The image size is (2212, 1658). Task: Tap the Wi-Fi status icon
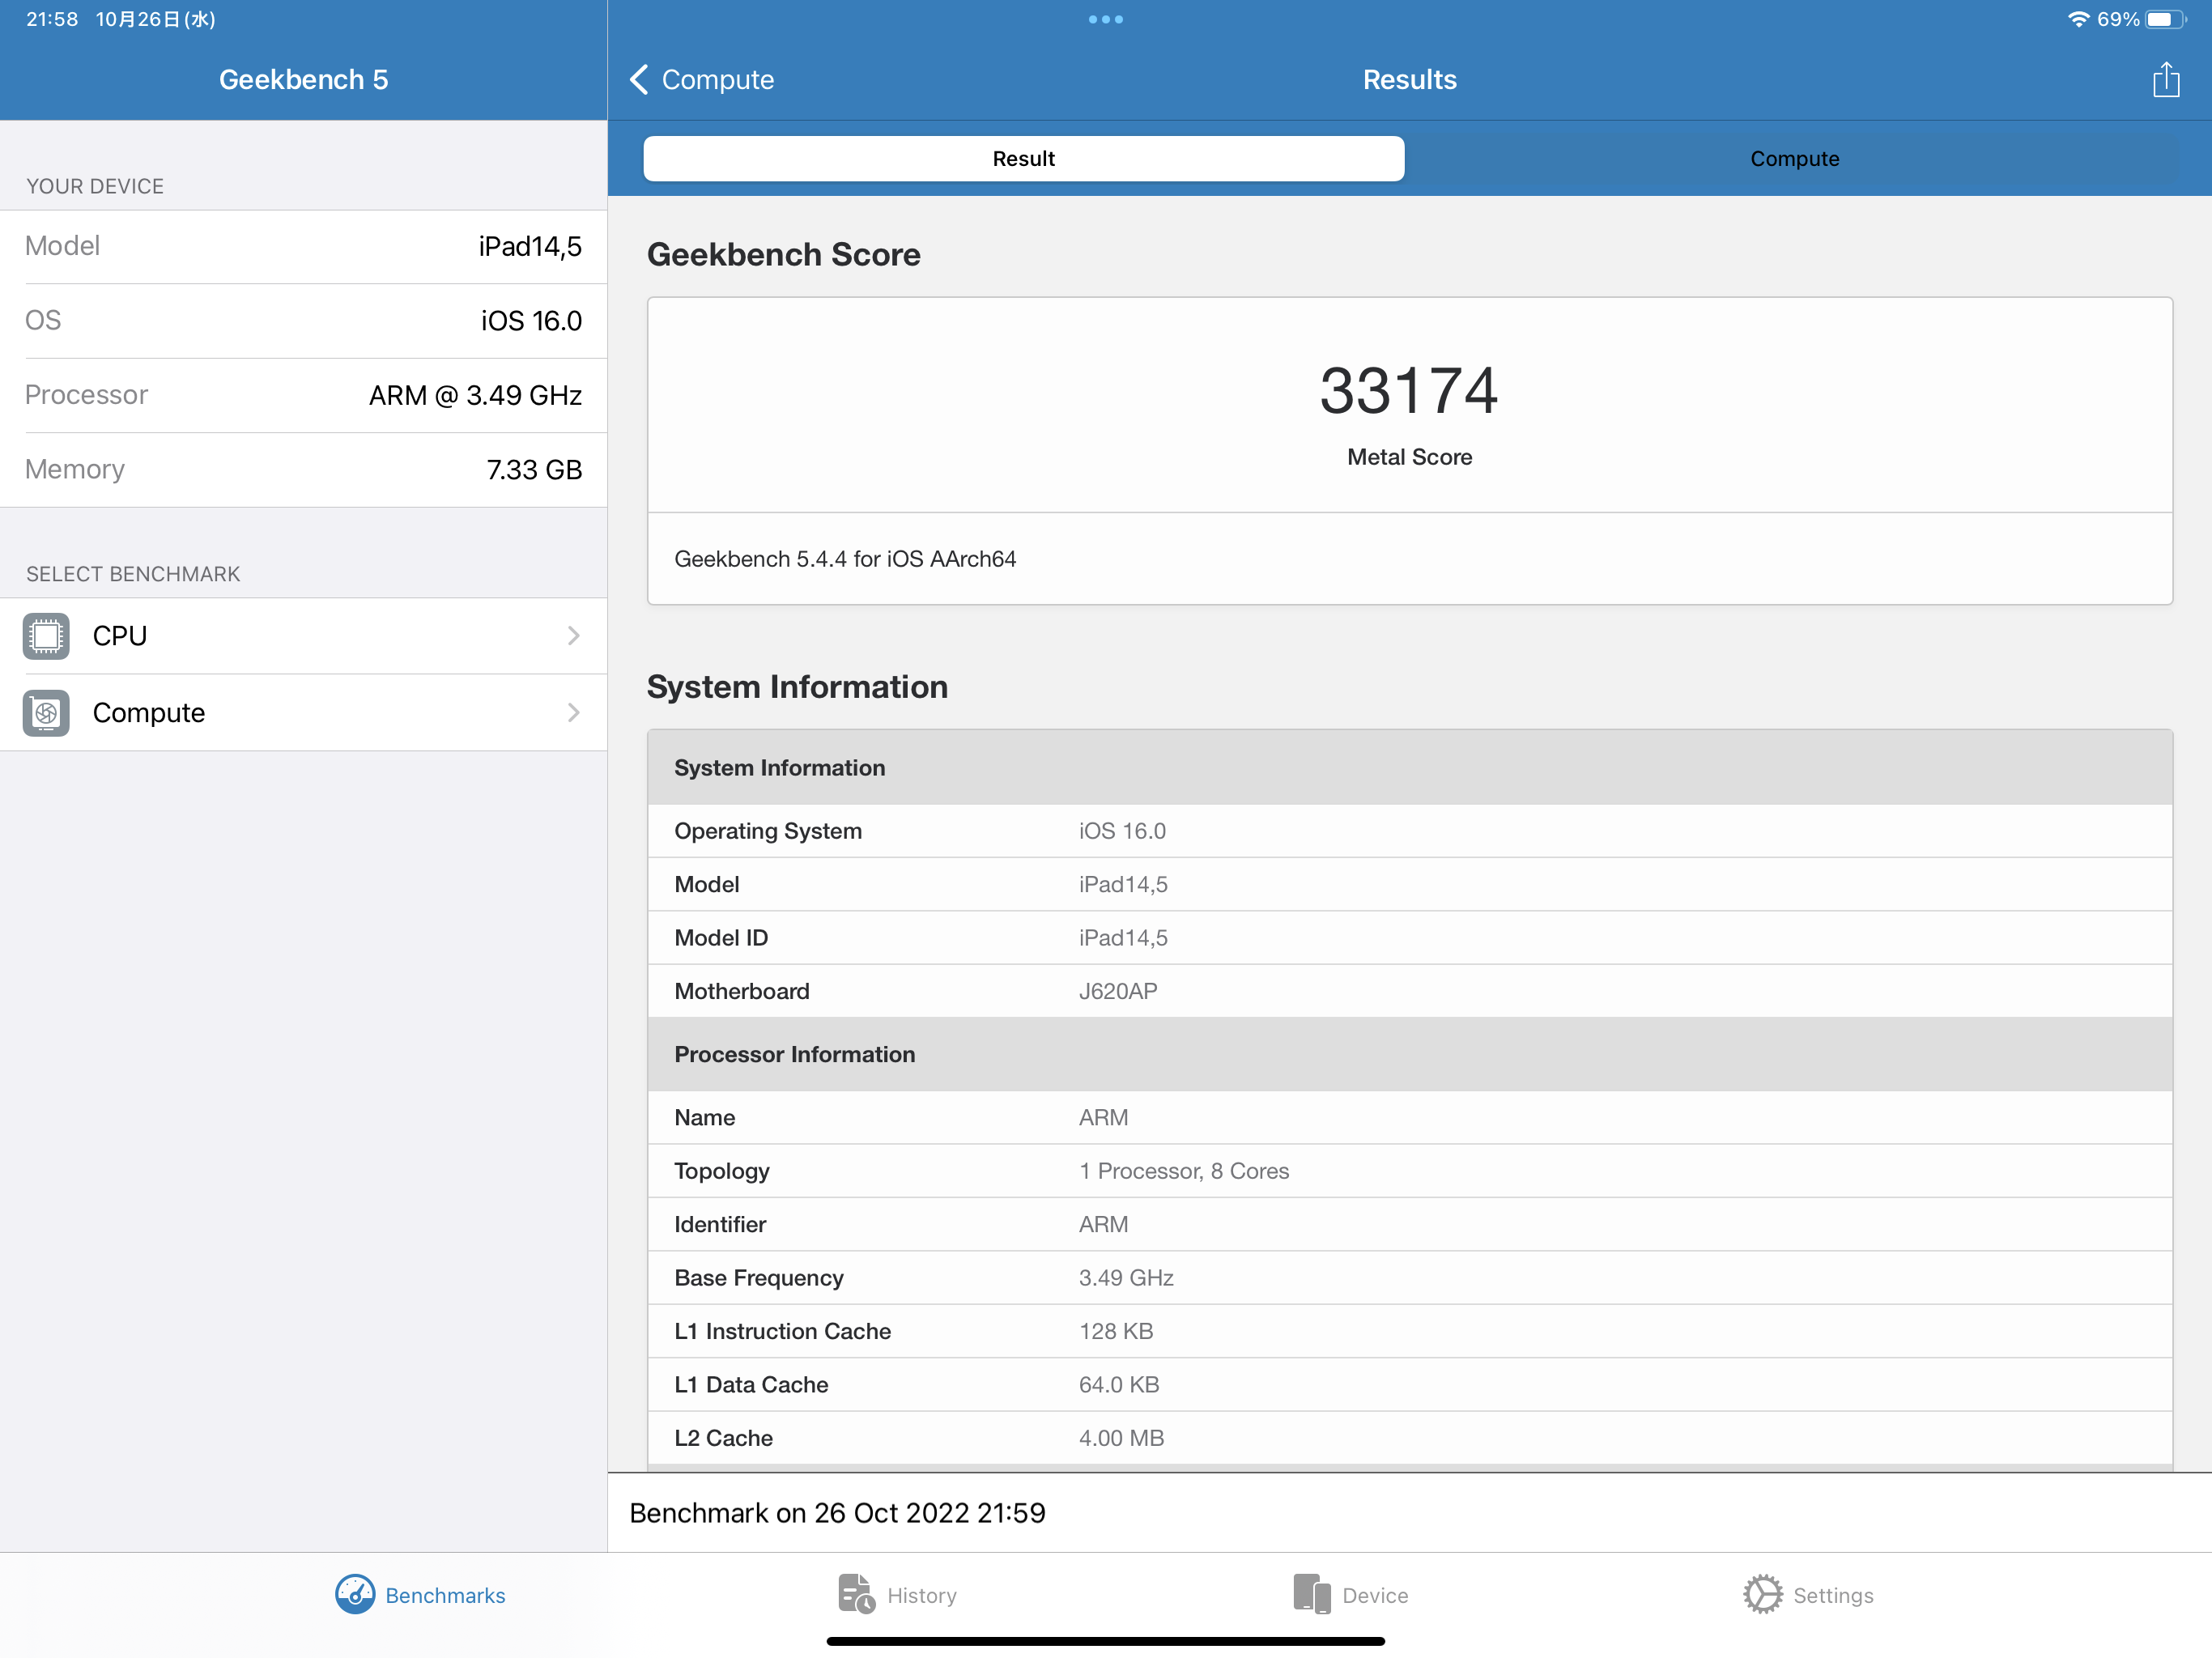point(2078,19)
